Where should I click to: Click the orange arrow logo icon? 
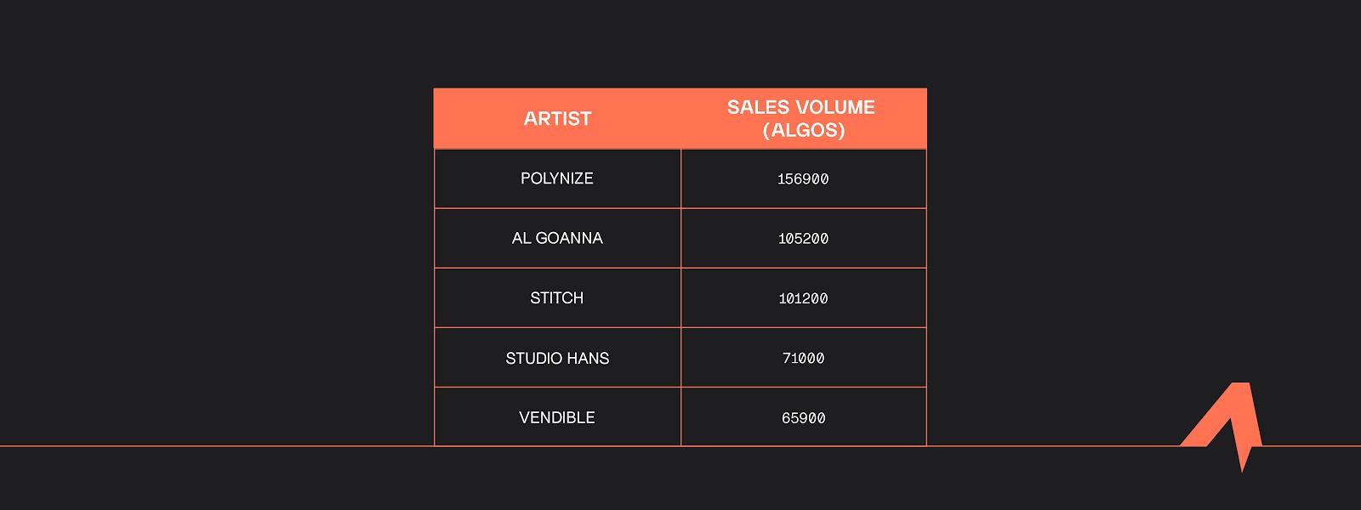[x=1222, y=425]
